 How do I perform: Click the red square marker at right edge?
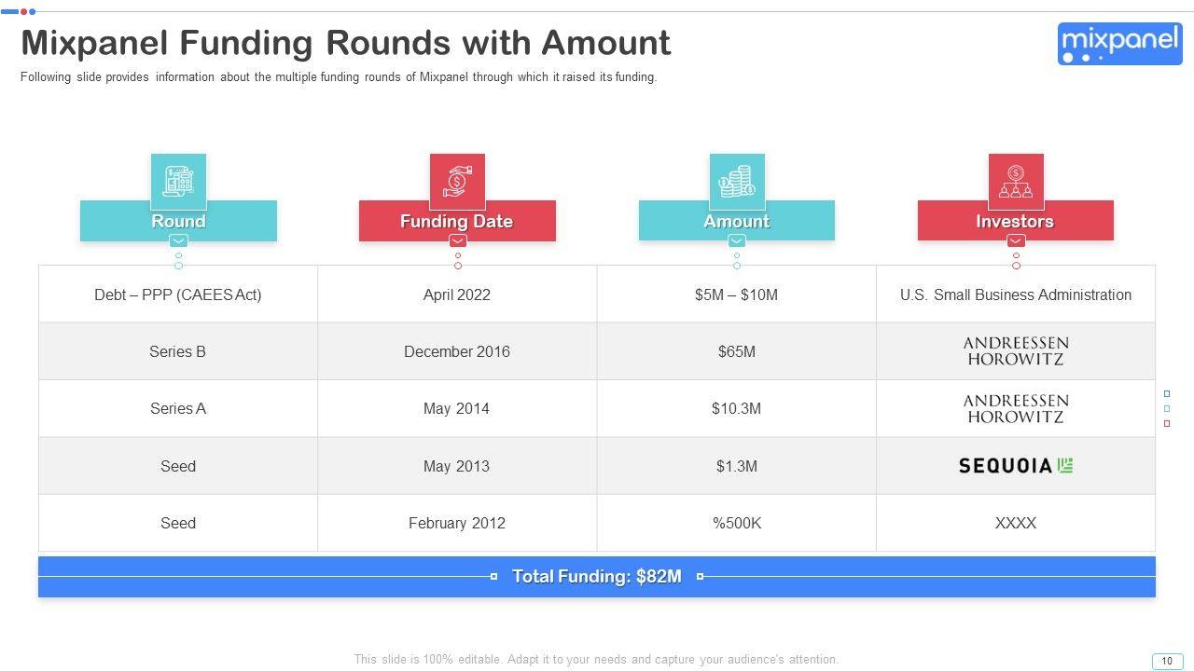point(1166,424)
